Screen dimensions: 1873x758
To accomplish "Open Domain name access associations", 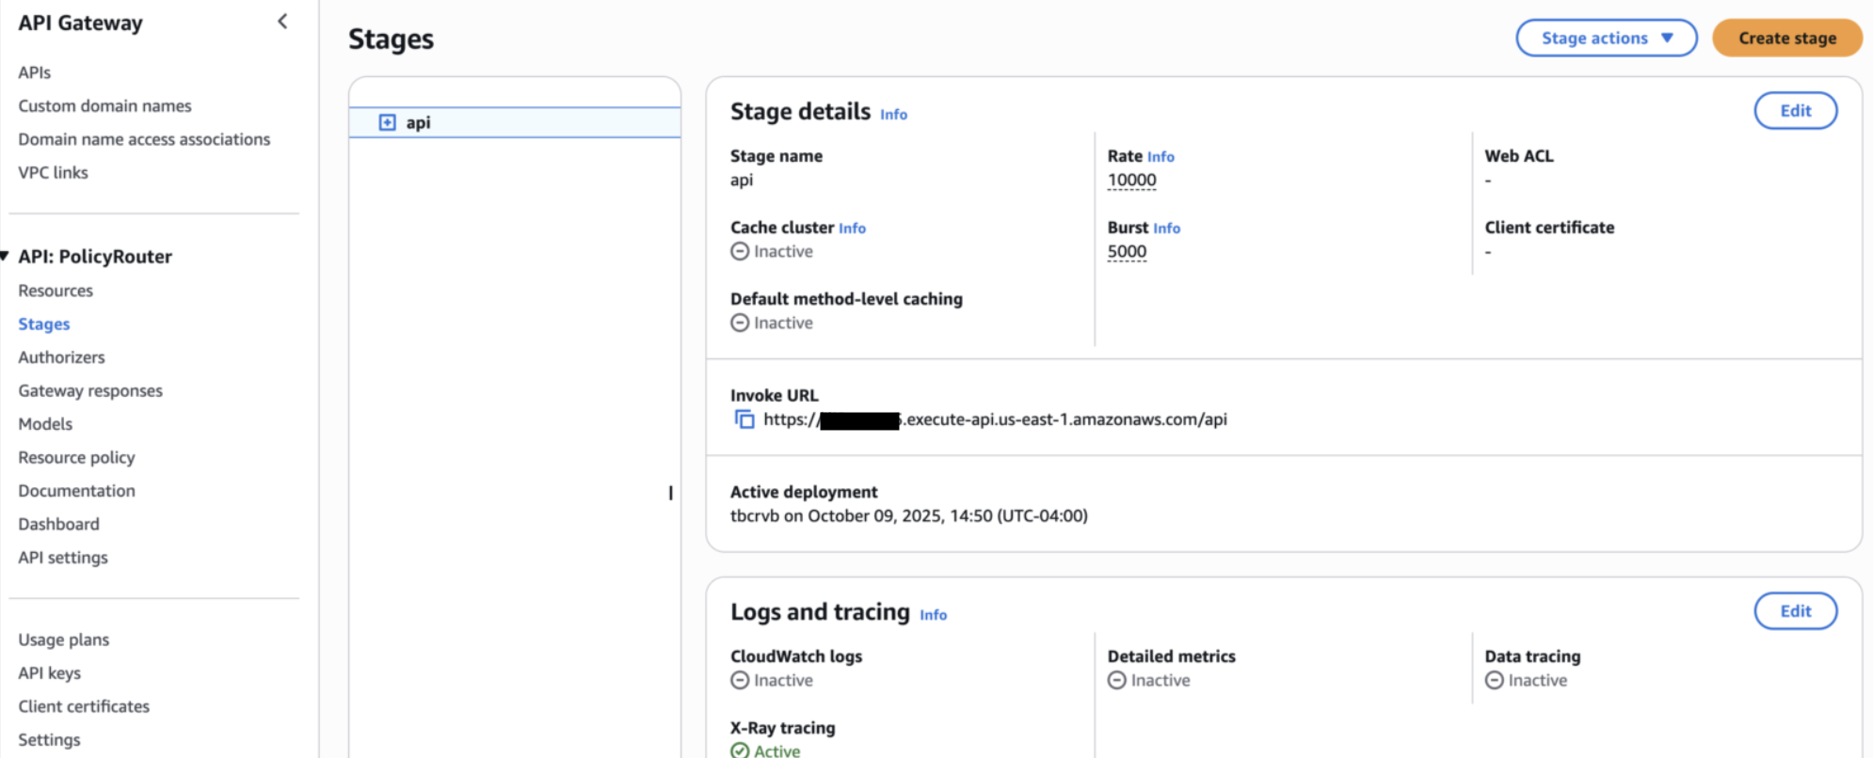I will 144,139.
